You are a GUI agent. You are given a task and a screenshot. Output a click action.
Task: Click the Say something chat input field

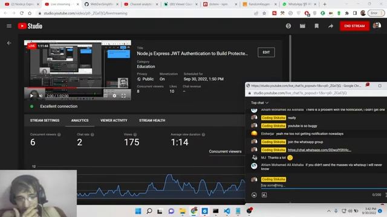(324, 186)
